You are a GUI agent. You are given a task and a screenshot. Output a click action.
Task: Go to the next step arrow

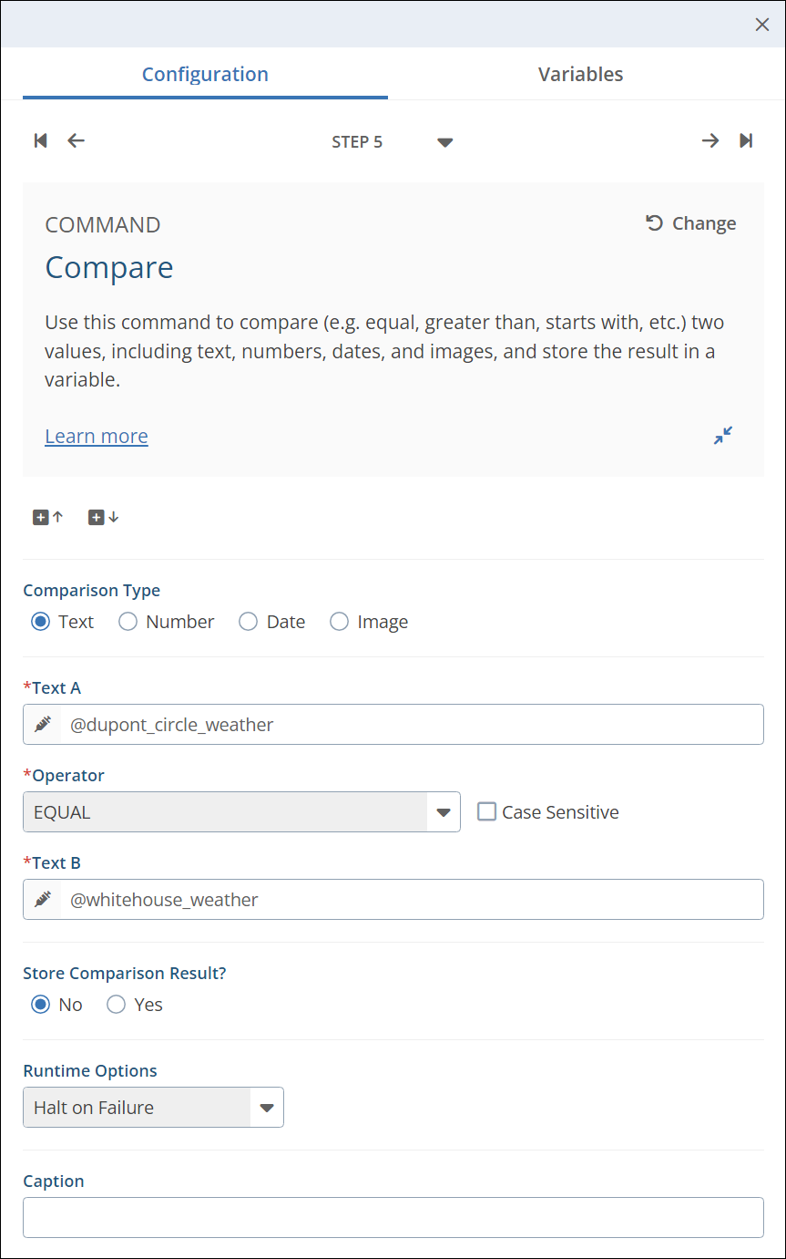point(709,140)
